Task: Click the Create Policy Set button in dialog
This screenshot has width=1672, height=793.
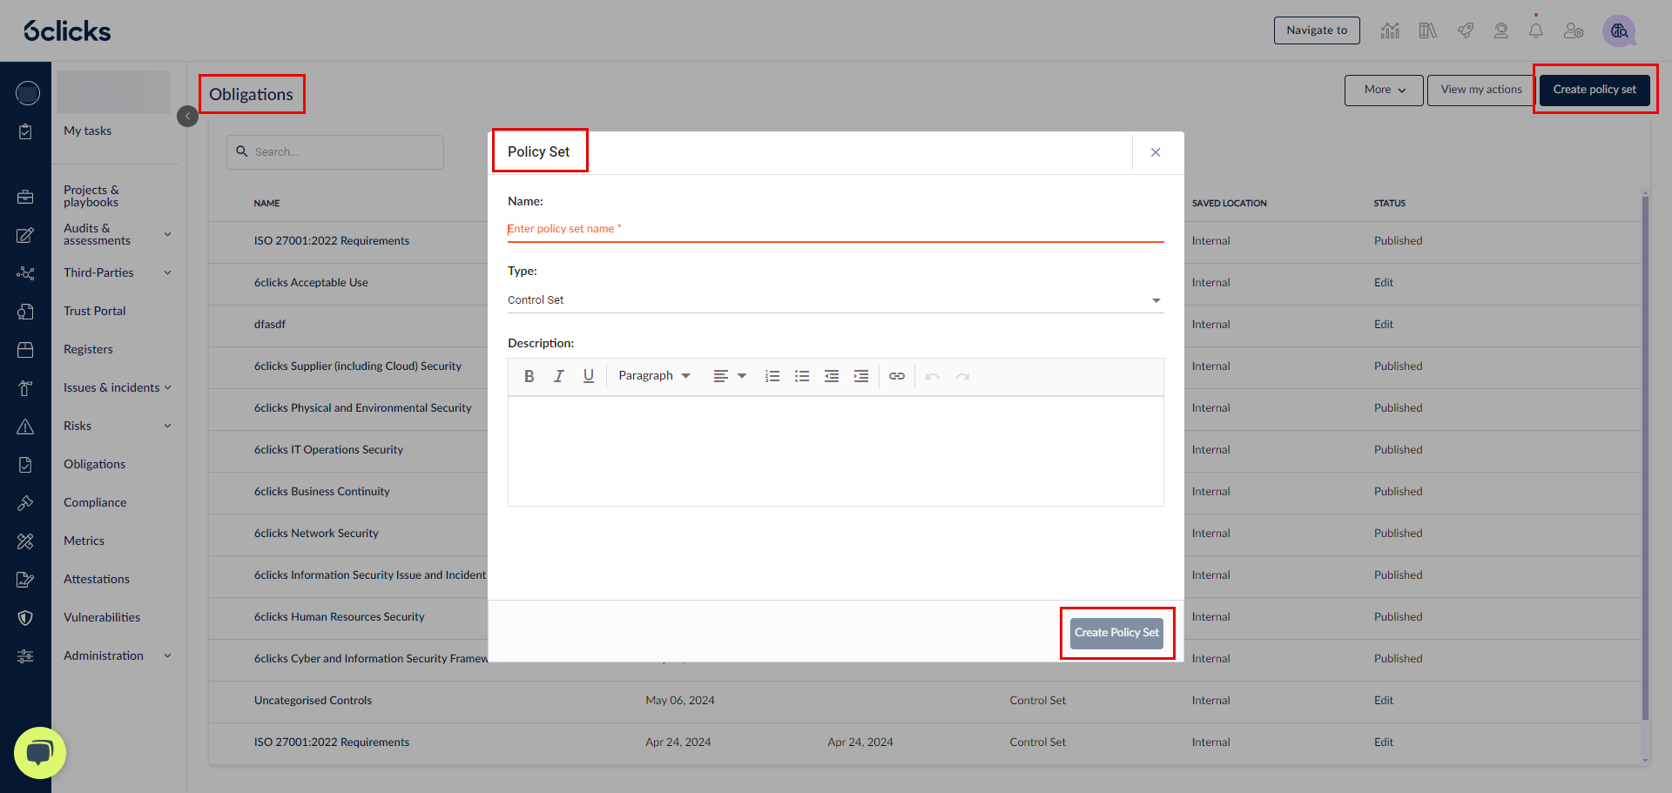Action: tap(1116, 633)
